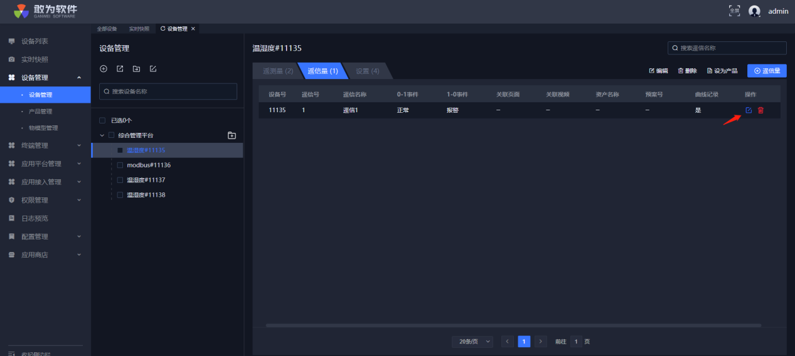Check the 已选0个 select-all checkbox
This screenshot has width=795, height=356.
[102, 120]
